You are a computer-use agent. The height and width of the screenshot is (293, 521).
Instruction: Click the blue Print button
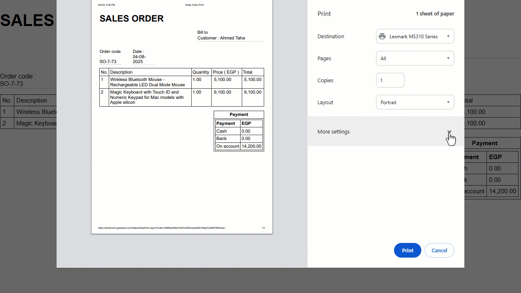407,250
